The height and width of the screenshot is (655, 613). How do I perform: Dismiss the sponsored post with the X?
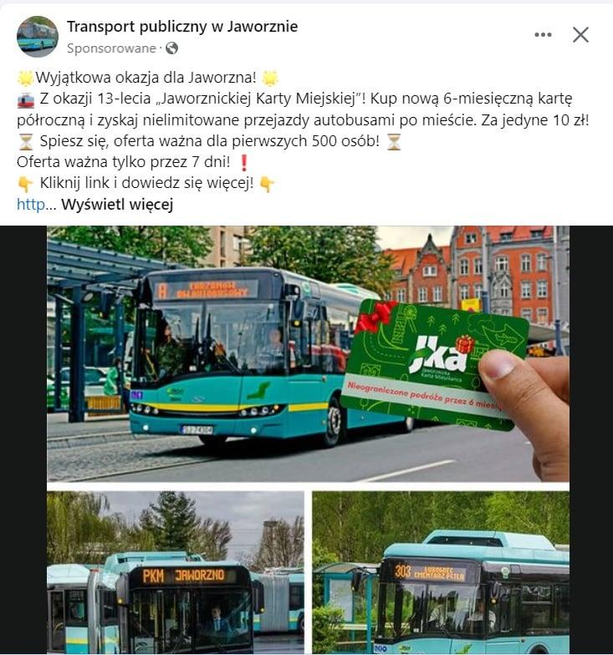coord(580,35)
